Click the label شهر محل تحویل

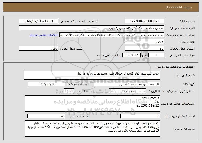pyautogui.click(x=71, y=49)
